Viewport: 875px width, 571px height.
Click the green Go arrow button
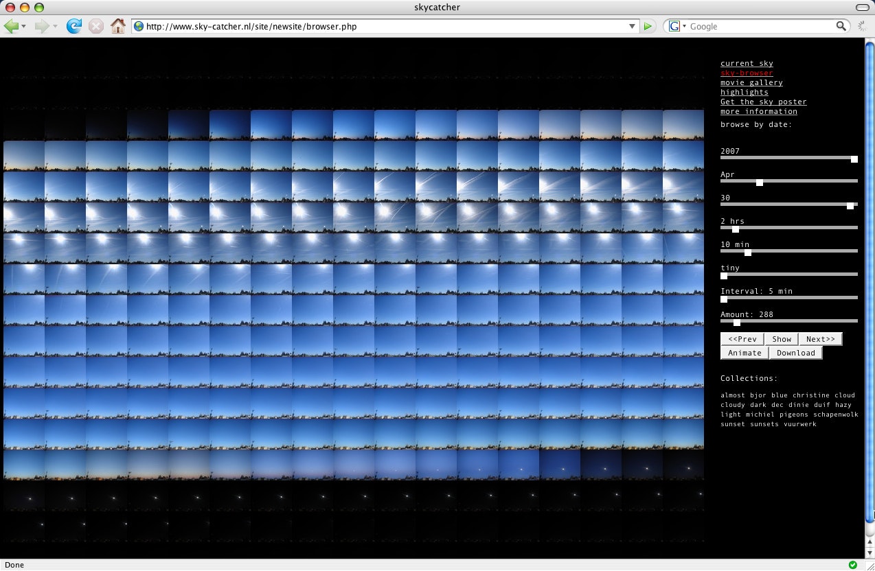pos(648,26)
